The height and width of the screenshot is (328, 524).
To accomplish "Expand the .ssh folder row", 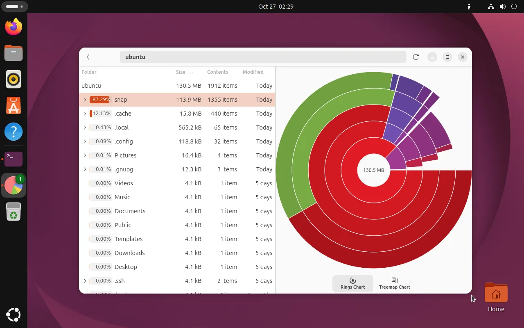I will coord(85,281).
